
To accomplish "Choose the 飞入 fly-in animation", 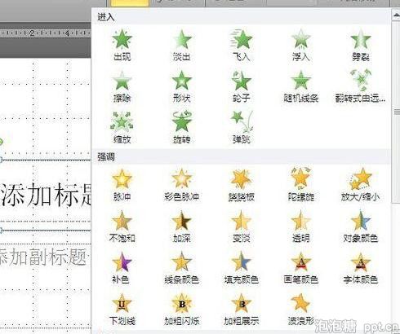I will (242, 46).
